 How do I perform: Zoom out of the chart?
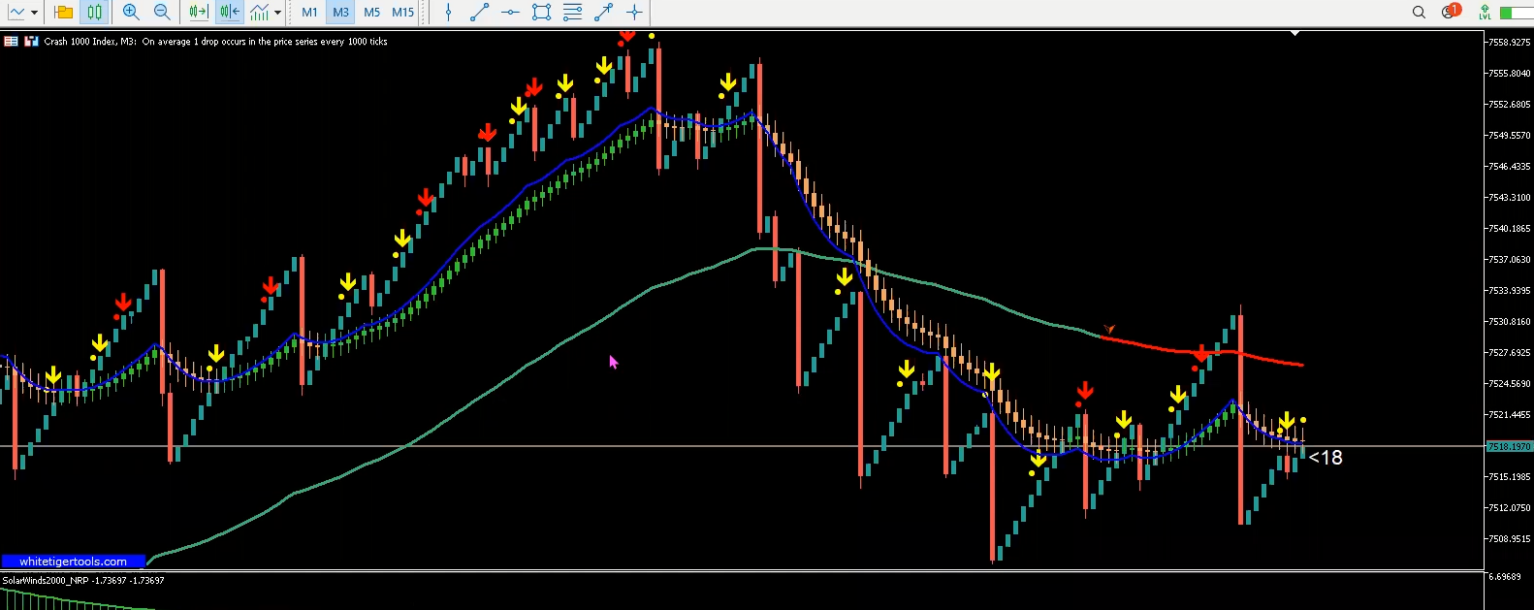point(162,13)
